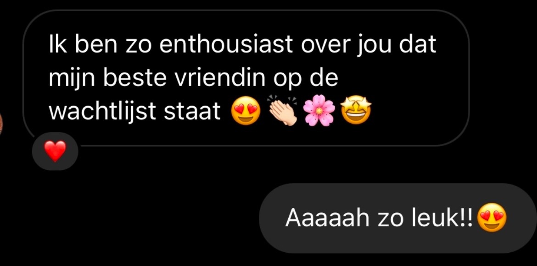The width and height of the screenshot is (537, 266).
Task: Tap the red heart reaction badge
Action: 55,152
